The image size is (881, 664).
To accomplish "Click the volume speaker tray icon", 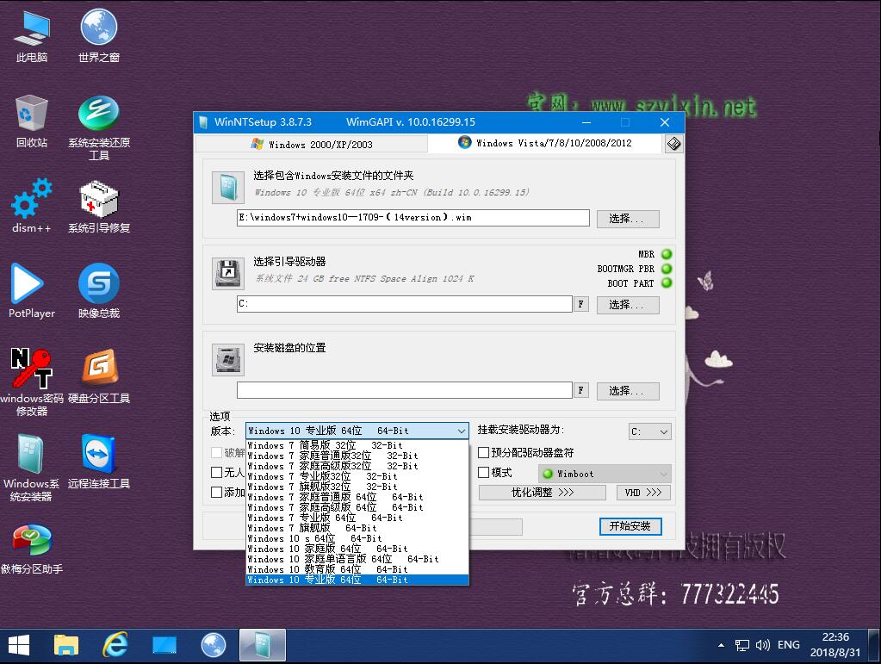I will 762,645.
